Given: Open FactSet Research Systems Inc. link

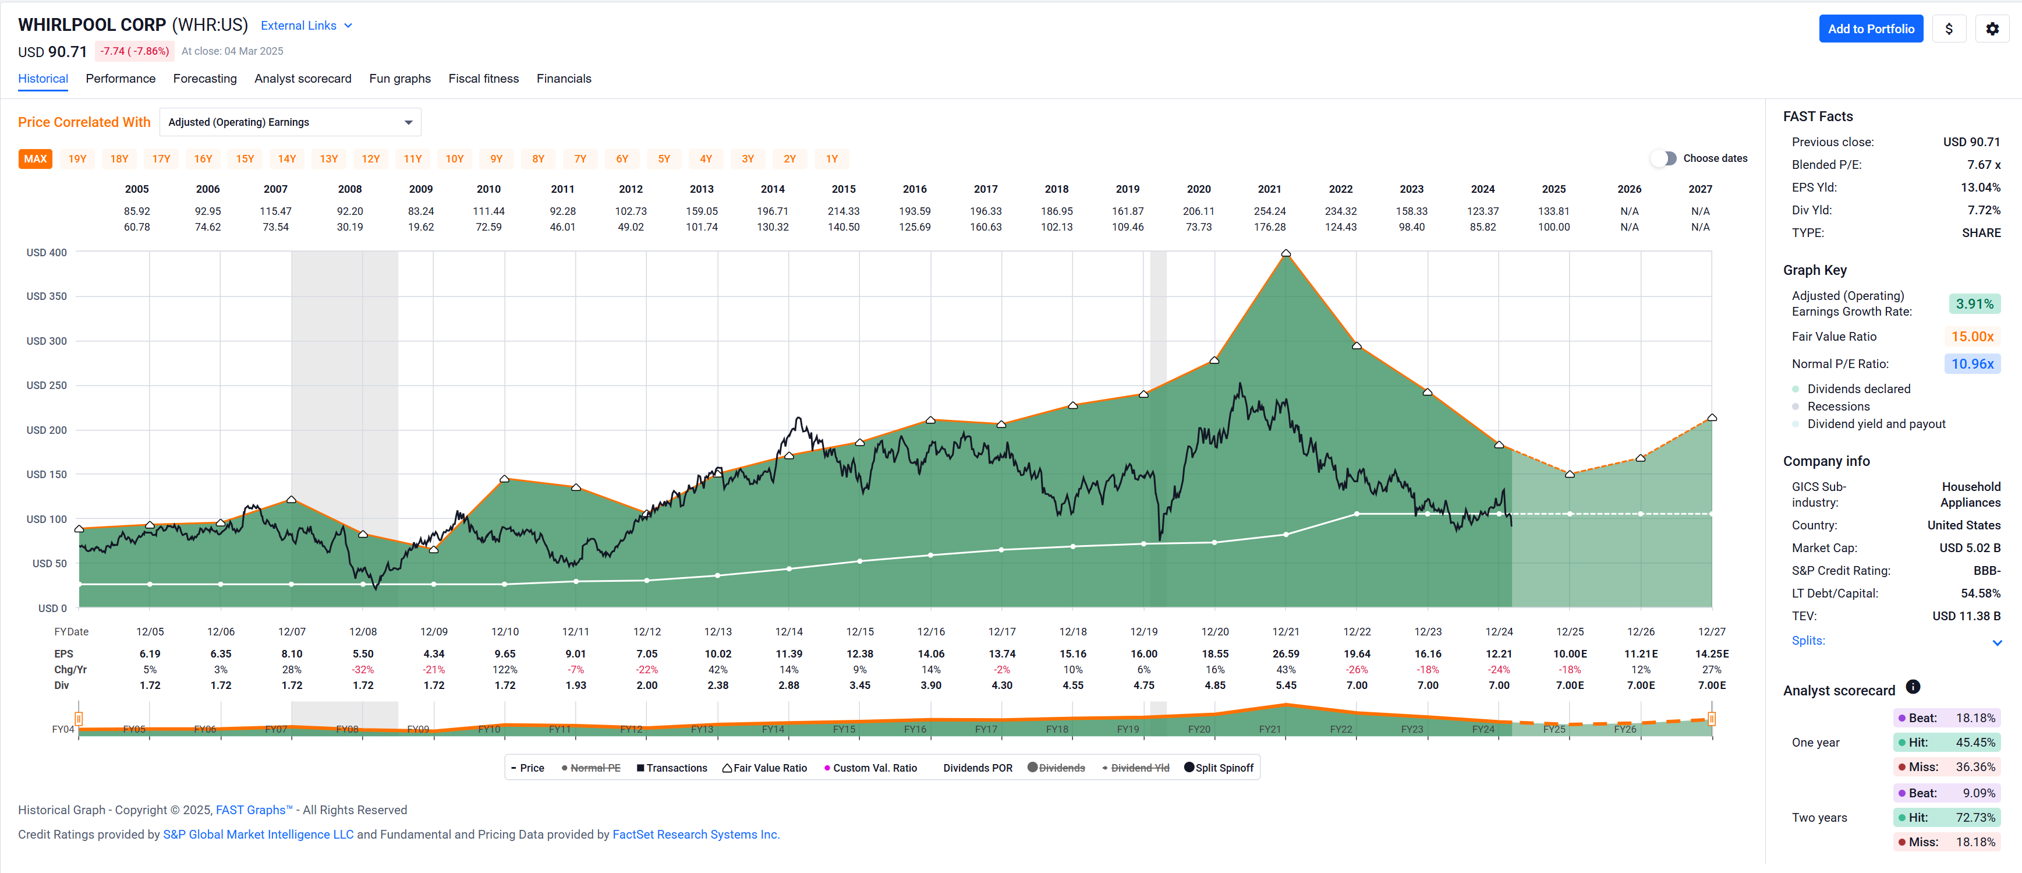Looking at the screenshot, I should tap(696, 835).
